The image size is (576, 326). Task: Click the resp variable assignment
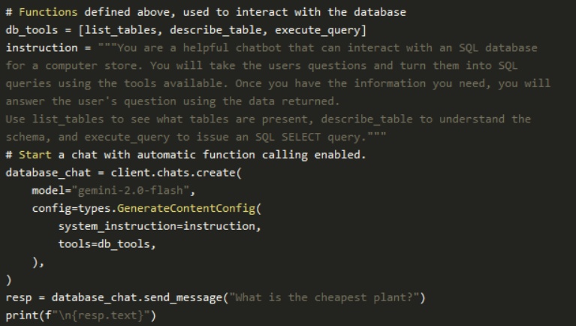pos(19,297)
